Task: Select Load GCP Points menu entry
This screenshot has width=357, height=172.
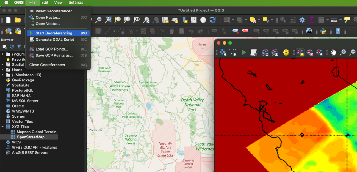Action: (51, 49)
